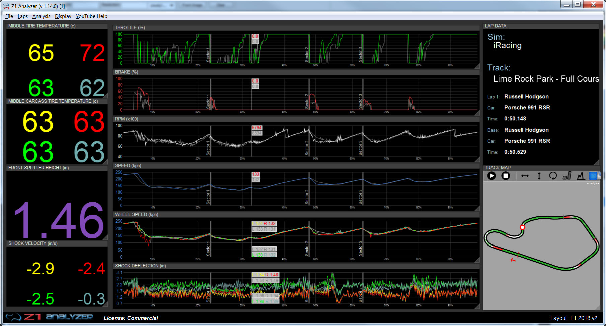Click the Brake (%) graph title
606x326 pixels.
[127, 72]
